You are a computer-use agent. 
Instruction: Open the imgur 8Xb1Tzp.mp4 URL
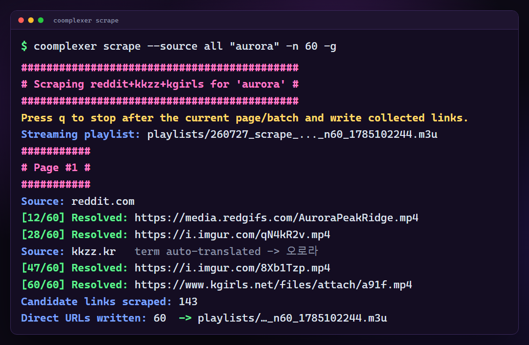[x=232, y=268]
